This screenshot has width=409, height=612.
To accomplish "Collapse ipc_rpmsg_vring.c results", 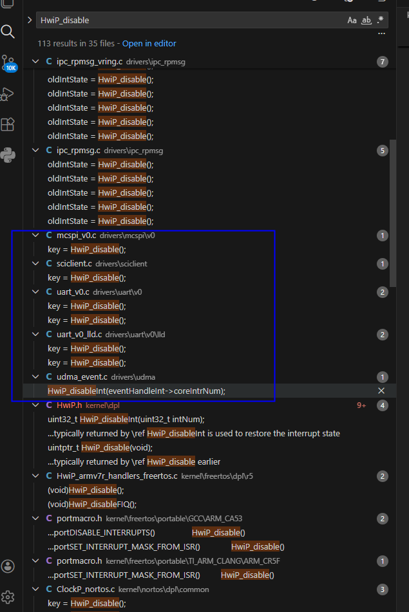I will tap(35, 62).
